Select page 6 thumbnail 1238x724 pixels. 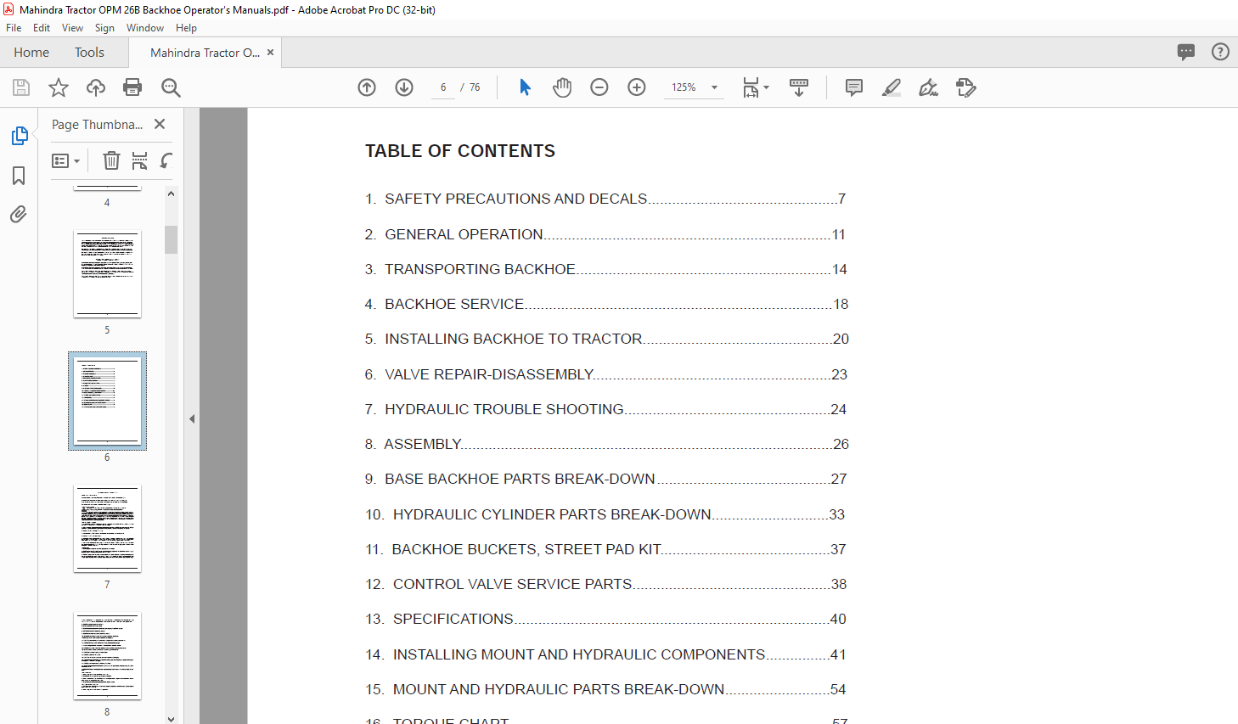107,401
